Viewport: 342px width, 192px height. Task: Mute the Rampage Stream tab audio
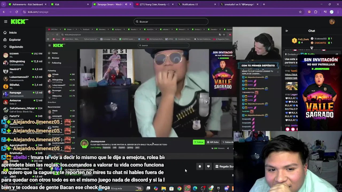(126, 4)
